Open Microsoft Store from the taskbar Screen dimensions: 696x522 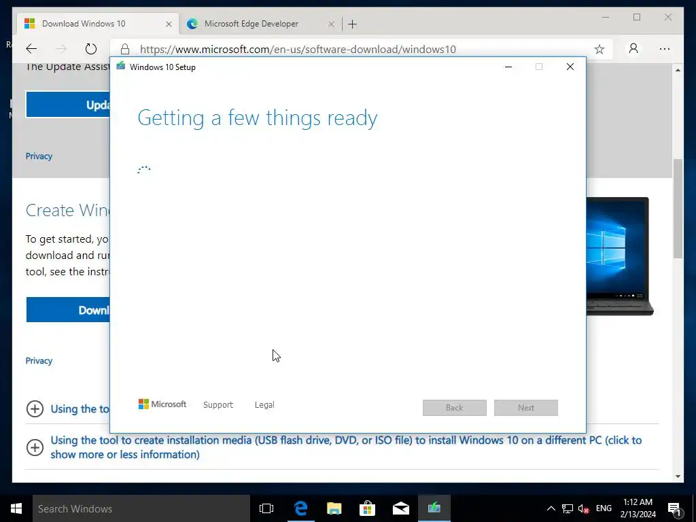pyautogui.click(x=367, y=508)
